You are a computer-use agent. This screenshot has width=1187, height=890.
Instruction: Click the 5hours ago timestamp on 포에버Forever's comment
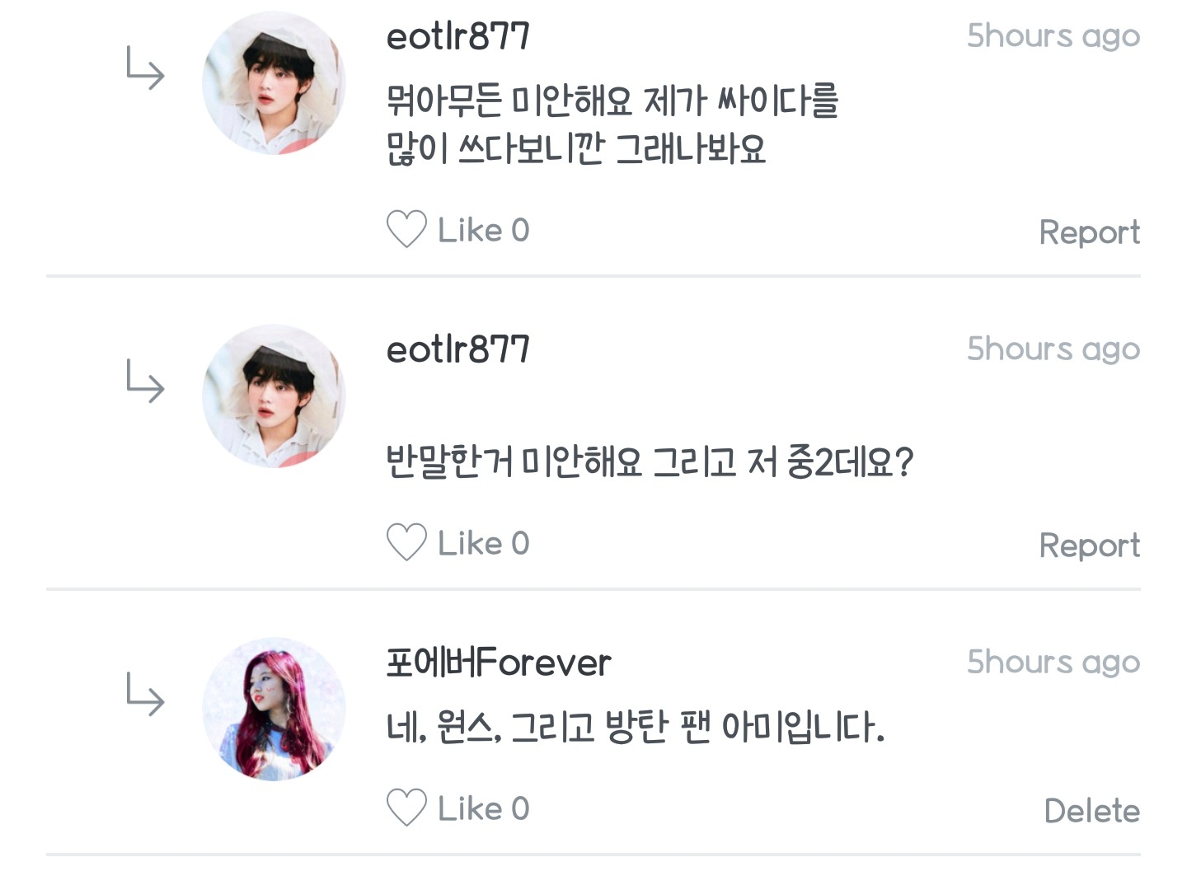tap(1053, 663)
